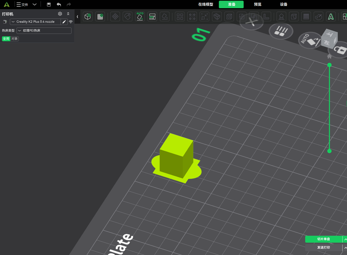This screenshot has height=255, width=347.
Task: Click the Add model cube icon
Action: 88,17
